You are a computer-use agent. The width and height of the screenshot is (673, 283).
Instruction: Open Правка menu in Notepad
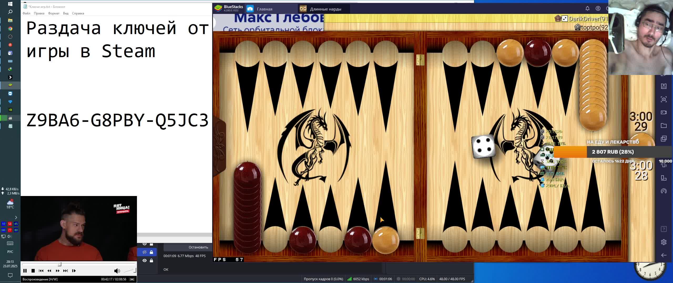point(39,13)
